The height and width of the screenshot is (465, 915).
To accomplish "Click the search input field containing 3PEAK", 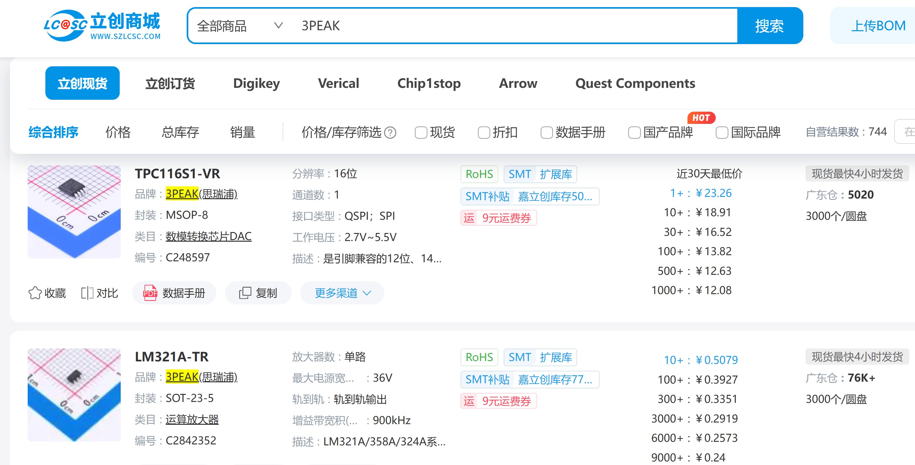I will click(497, 25).
